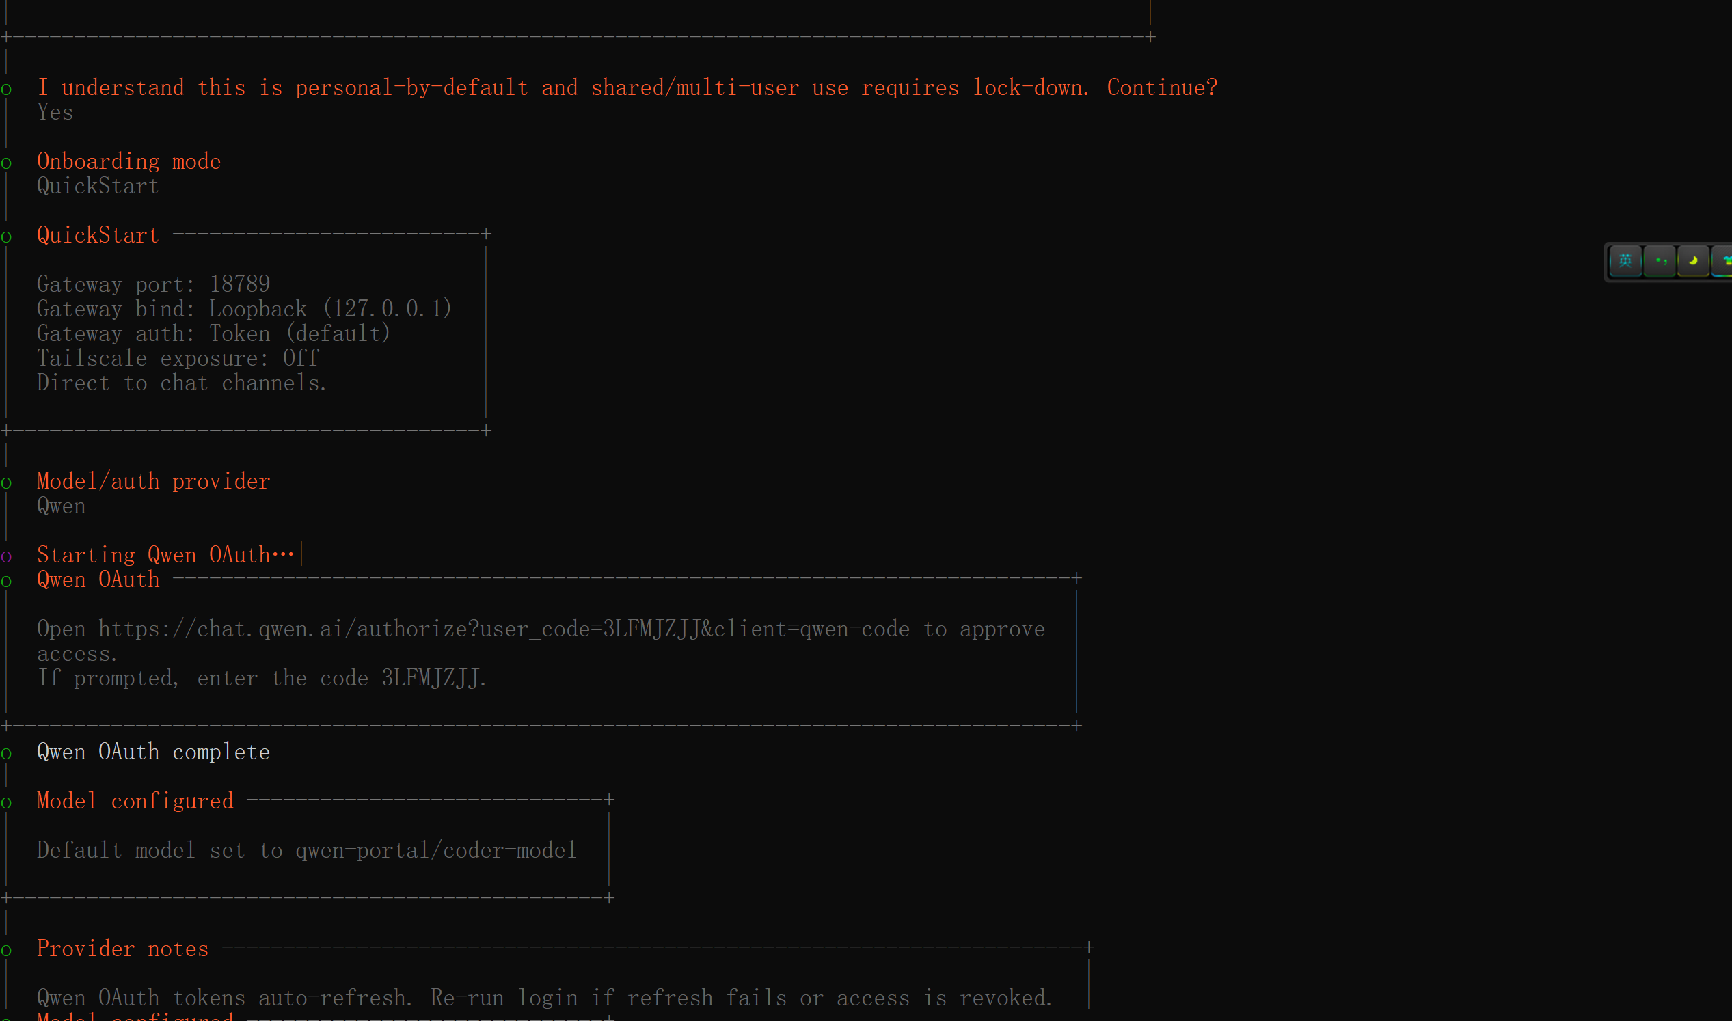Click the moon half-width toggle icon
1732x1021 pixels.
(x=1693, y=262)
